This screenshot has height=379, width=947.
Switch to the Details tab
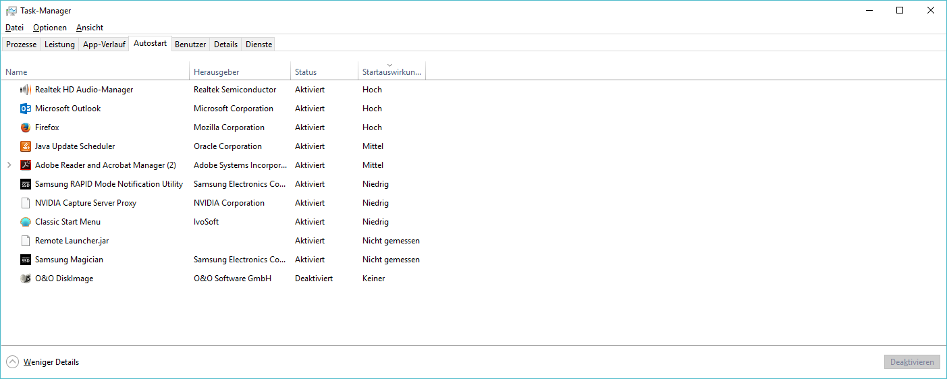click(x=225, y=45)
